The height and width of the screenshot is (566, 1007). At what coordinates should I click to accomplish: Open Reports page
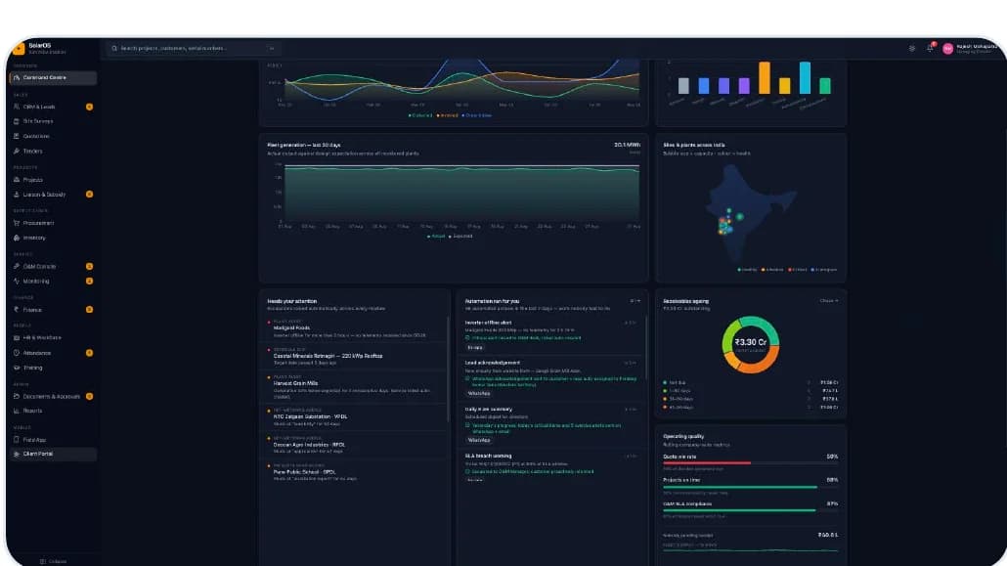tap(54, 411)
